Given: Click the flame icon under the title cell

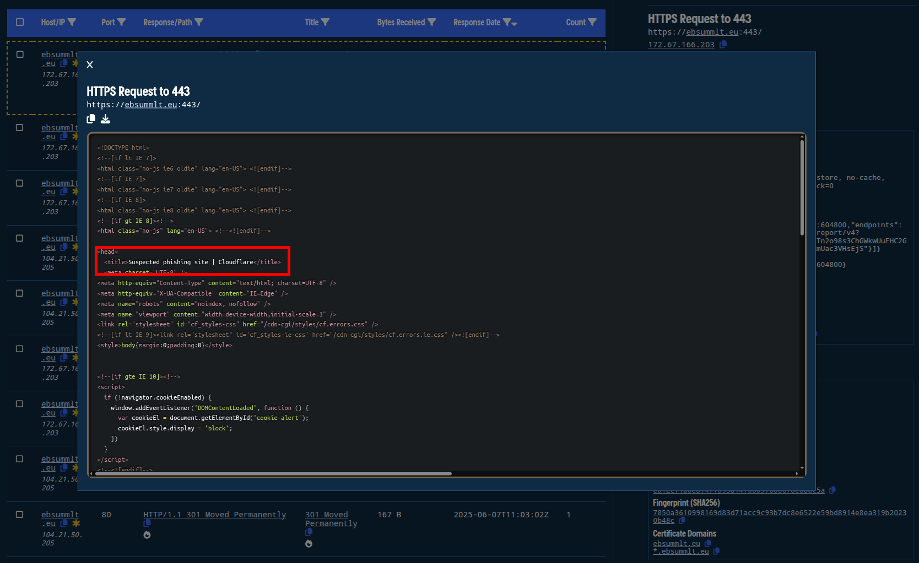Looking at the screenshot, I should (x=309, y=544).
